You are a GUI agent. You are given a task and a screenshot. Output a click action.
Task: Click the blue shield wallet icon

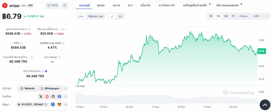click(x=53, y=104)
